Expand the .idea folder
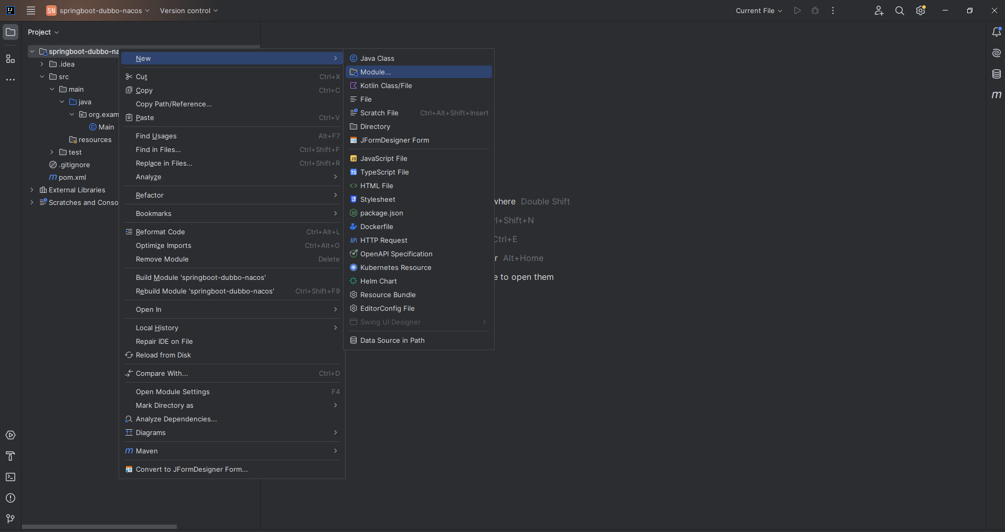Image resolution: width=1005 pixels, height=532 pixels. click(x=42, y=64)
